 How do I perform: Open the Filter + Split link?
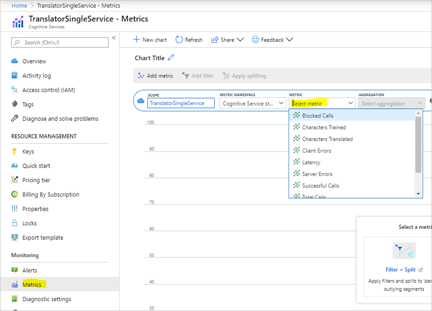(x=401, y=270)
